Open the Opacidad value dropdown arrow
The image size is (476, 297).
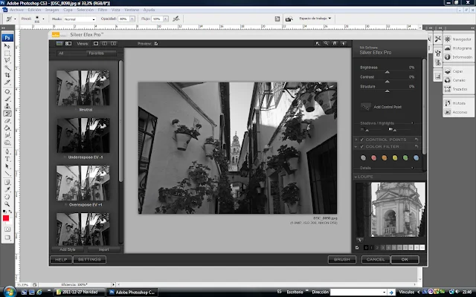pyautogui.click(x=132, y=19)
